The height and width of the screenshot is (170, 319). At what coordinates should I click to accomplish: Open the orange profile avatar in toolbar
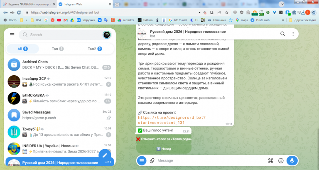coord(308,12)
